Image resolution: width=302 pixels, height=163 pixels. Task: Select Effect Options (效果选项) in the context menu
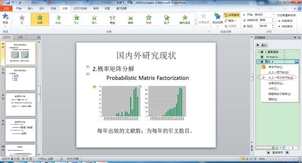pos(276,83)
